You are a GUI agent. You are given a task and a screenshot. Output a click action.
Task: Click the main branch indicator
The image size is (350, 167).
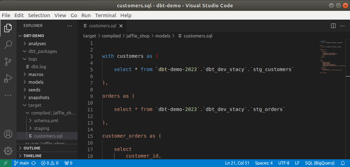coord(22,163)
